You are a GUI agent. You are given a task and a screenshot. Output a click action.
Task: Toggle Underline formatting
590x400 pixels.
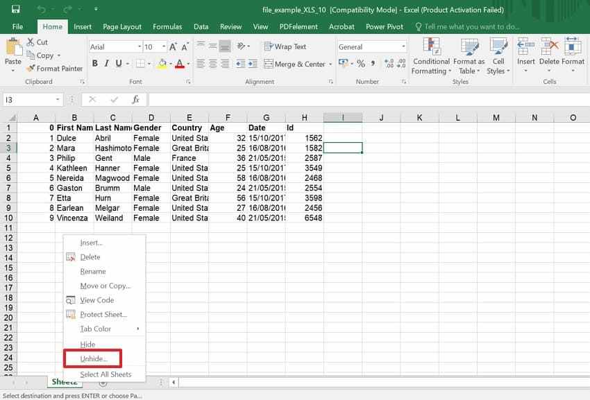click(x=119, y=64)
